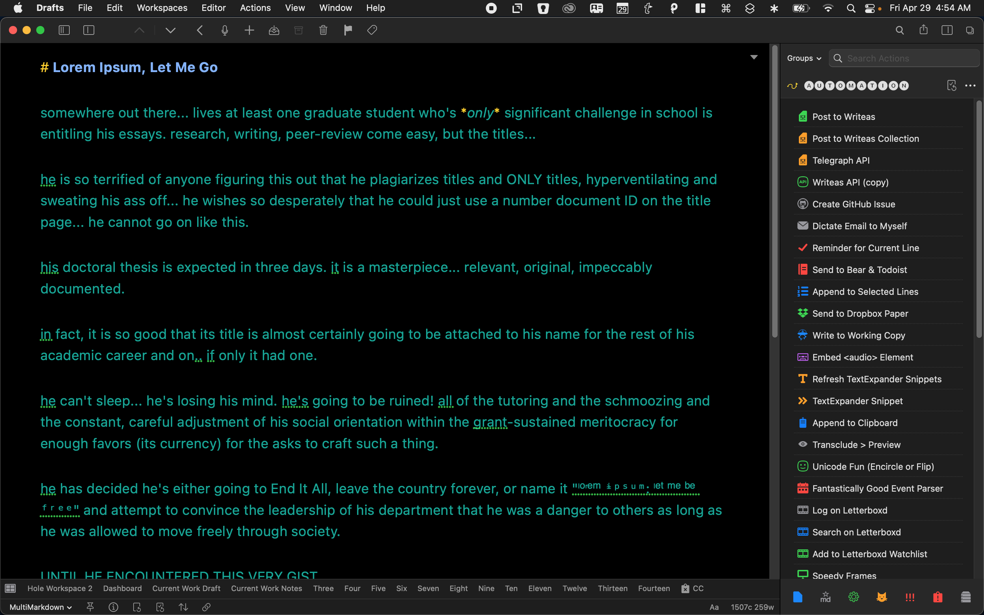984x615 pixels.
Task: Open the tag editor icon
Action: 371,30
